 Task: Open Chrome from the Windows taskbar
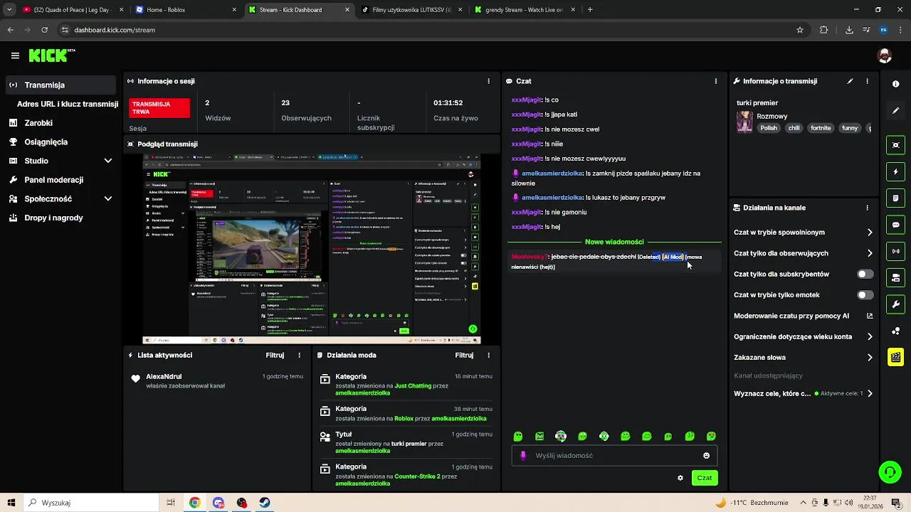(x=194, y=503)
